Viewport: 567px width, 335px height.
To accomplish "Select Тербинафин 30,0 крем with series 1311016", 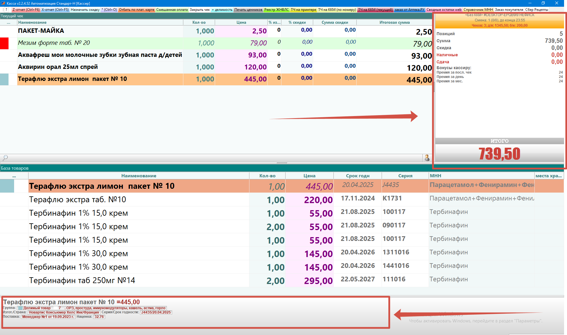I will coord(282,254).
